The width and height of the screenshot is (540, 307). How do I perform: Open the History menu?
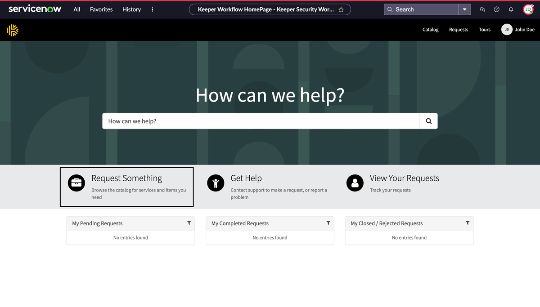click(131, 9)
